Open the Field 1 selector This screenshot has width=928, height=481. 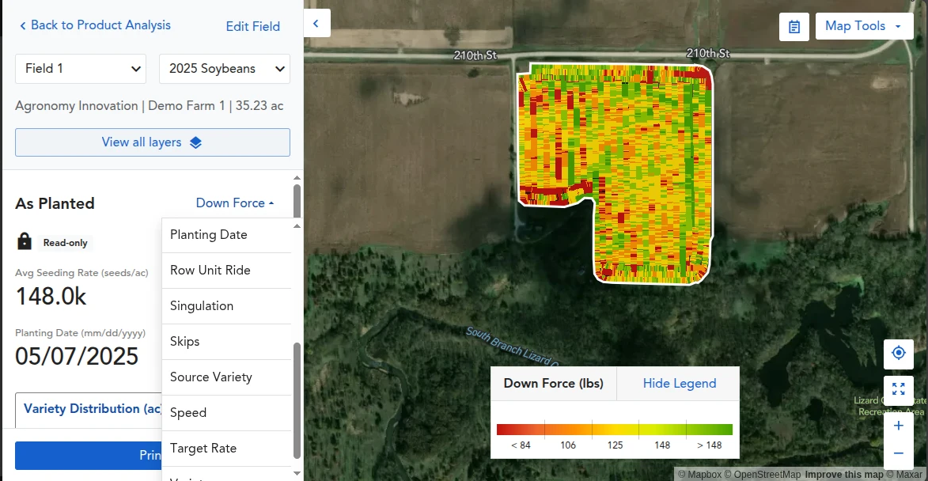point(81,69)
